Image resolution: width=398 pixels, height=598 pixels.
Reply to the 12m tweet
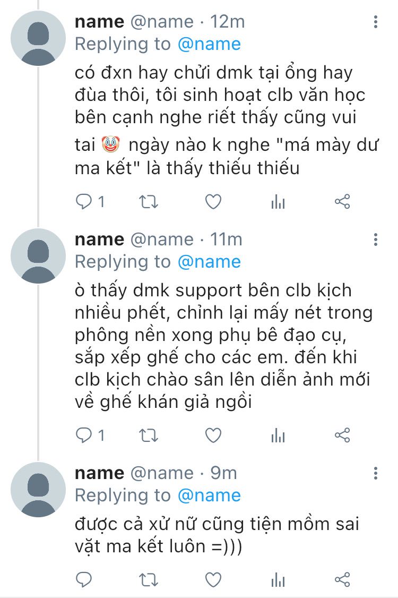pyautogui.click(x=84, y=202)
